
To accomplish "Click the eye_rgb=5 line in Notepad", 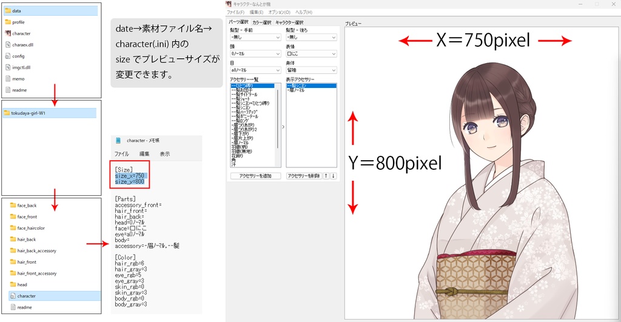I will click(x=128, y=275).
